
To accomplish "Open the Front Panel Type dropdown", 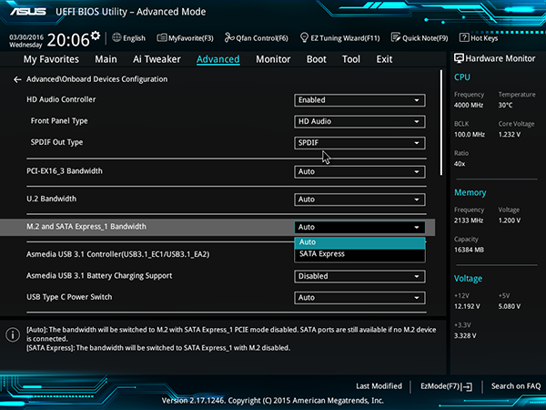I will click(x=359, y=121).
